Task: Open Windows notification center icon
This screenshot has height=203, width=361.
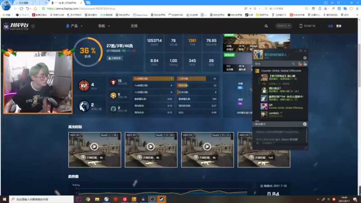Action: click(x=355, y=199)
